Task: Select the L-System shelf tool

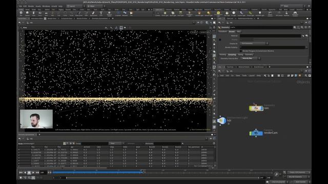Action: pyautogui.click(x=118, y=14)
